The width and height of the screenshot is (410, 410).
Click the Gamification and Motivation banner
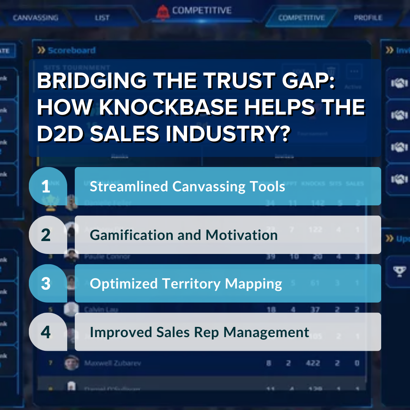point(228,235)
